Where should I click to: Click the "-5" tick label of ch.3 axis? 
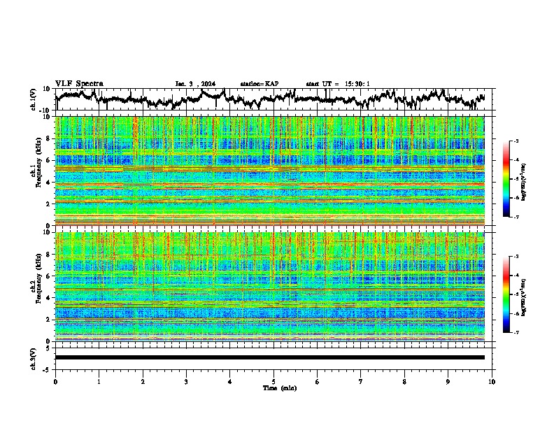(47, 370)
